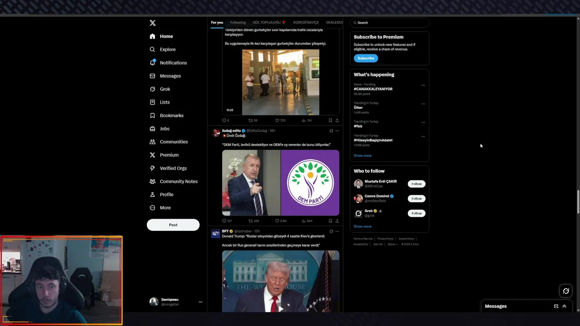Share the gurbetçiler video post
This screenshot has width=580, height=326.
(x=337, y=120)
